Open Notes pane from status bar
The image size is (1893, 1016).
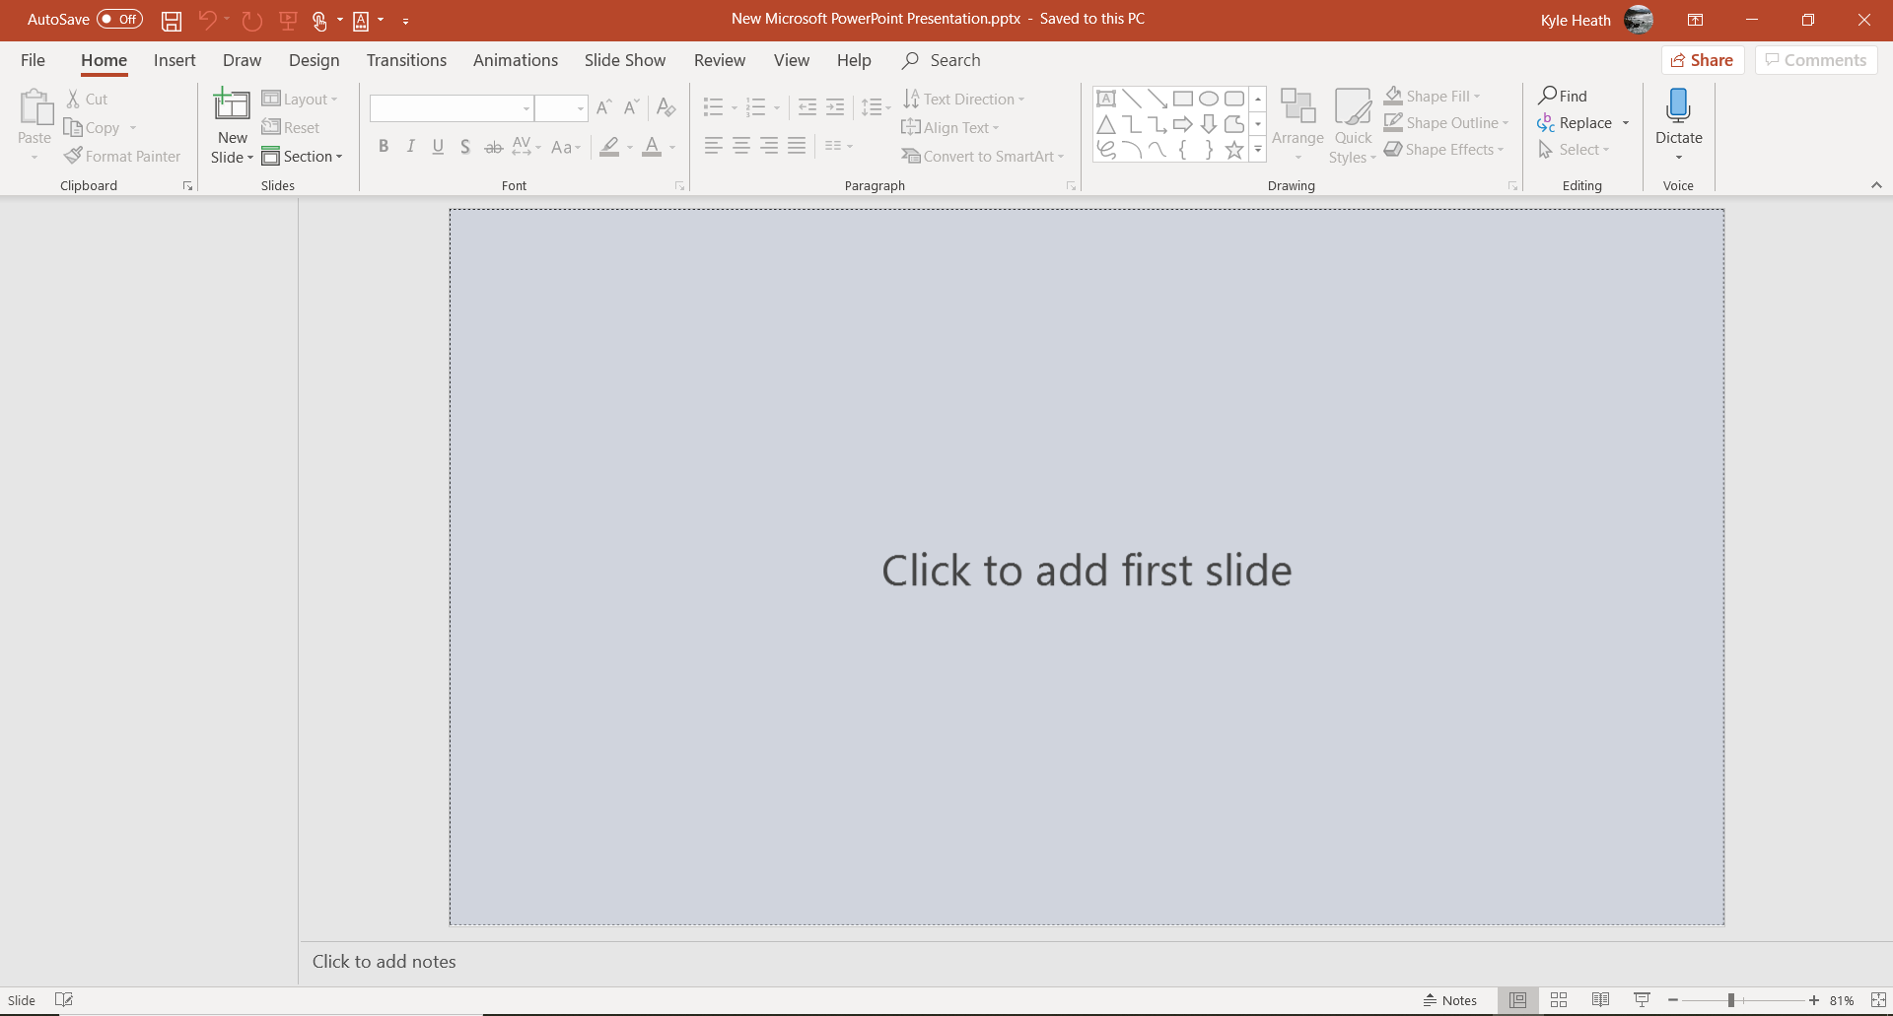click(1448, 999)
